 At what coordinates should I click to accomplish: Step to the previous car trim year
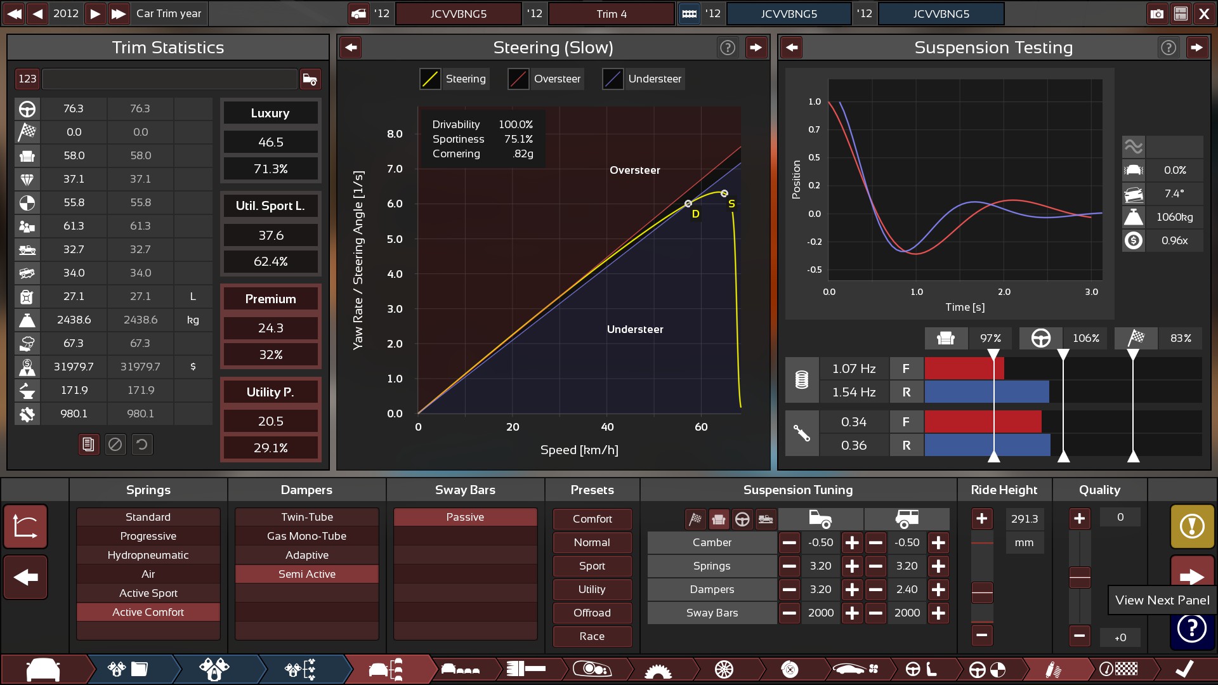[38, 13]
